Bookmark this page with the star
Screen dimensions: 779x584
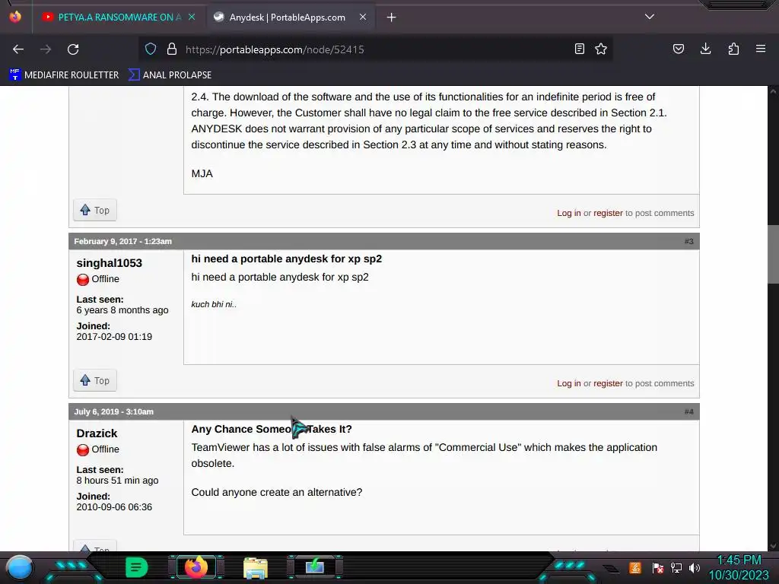[601, 49]
